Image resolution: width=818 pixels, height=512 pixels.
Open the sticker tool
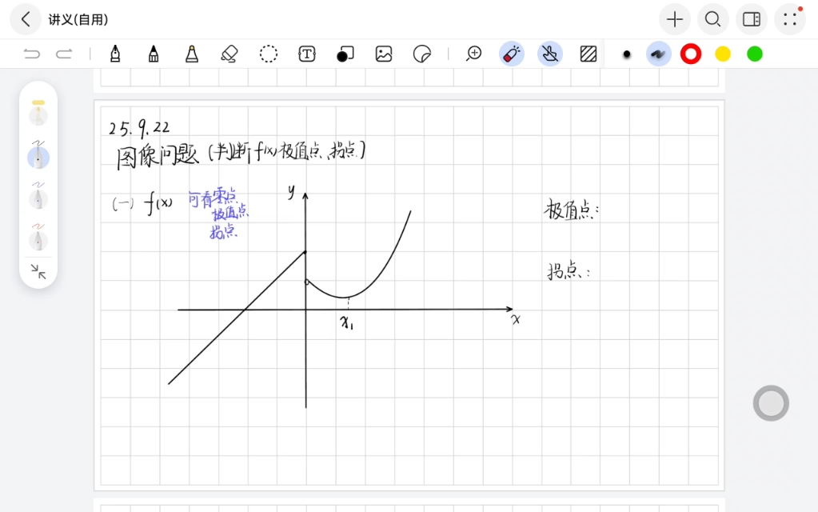(x=421, y=54)
